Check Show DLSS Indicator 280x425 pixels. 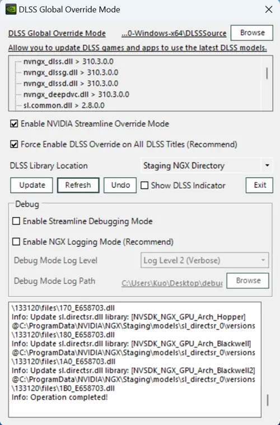(x=144, y=186)
